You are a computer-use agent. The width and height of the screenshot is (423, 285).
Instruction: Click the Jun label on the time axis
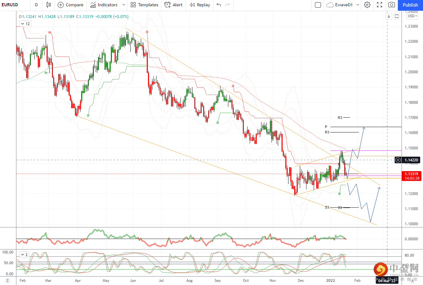pyautogui.click(x=133, y=280)
